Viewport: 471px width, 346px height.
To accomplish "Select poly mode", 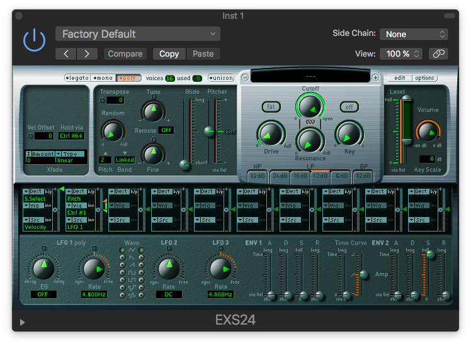I will [x=128, y=78].
